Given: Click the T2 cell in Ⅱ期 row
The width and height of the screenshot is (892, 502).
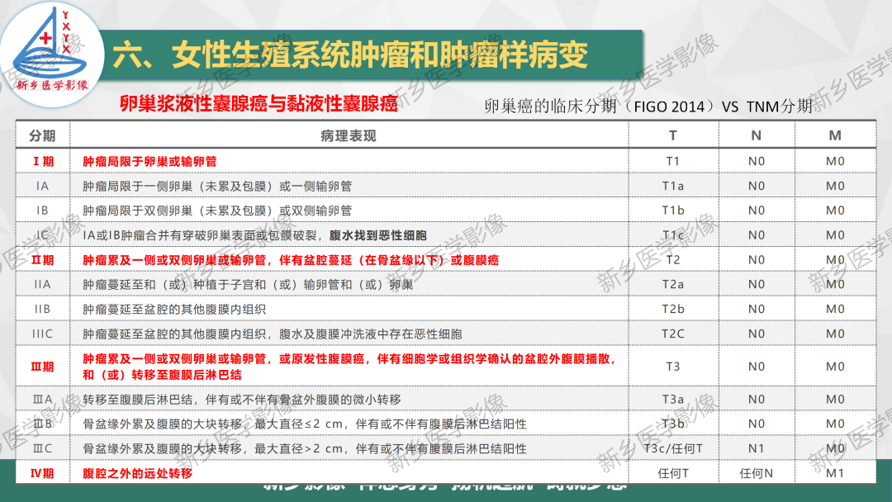Looking at the screenshot, I should click(673, 259).
